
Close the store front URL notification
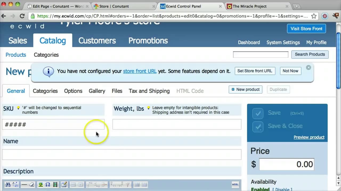coord(308,68)
